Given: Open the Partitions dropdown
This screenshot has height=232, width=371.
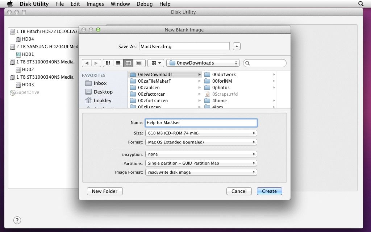Looking at the screenshot, I should click(x=201, y=163).
